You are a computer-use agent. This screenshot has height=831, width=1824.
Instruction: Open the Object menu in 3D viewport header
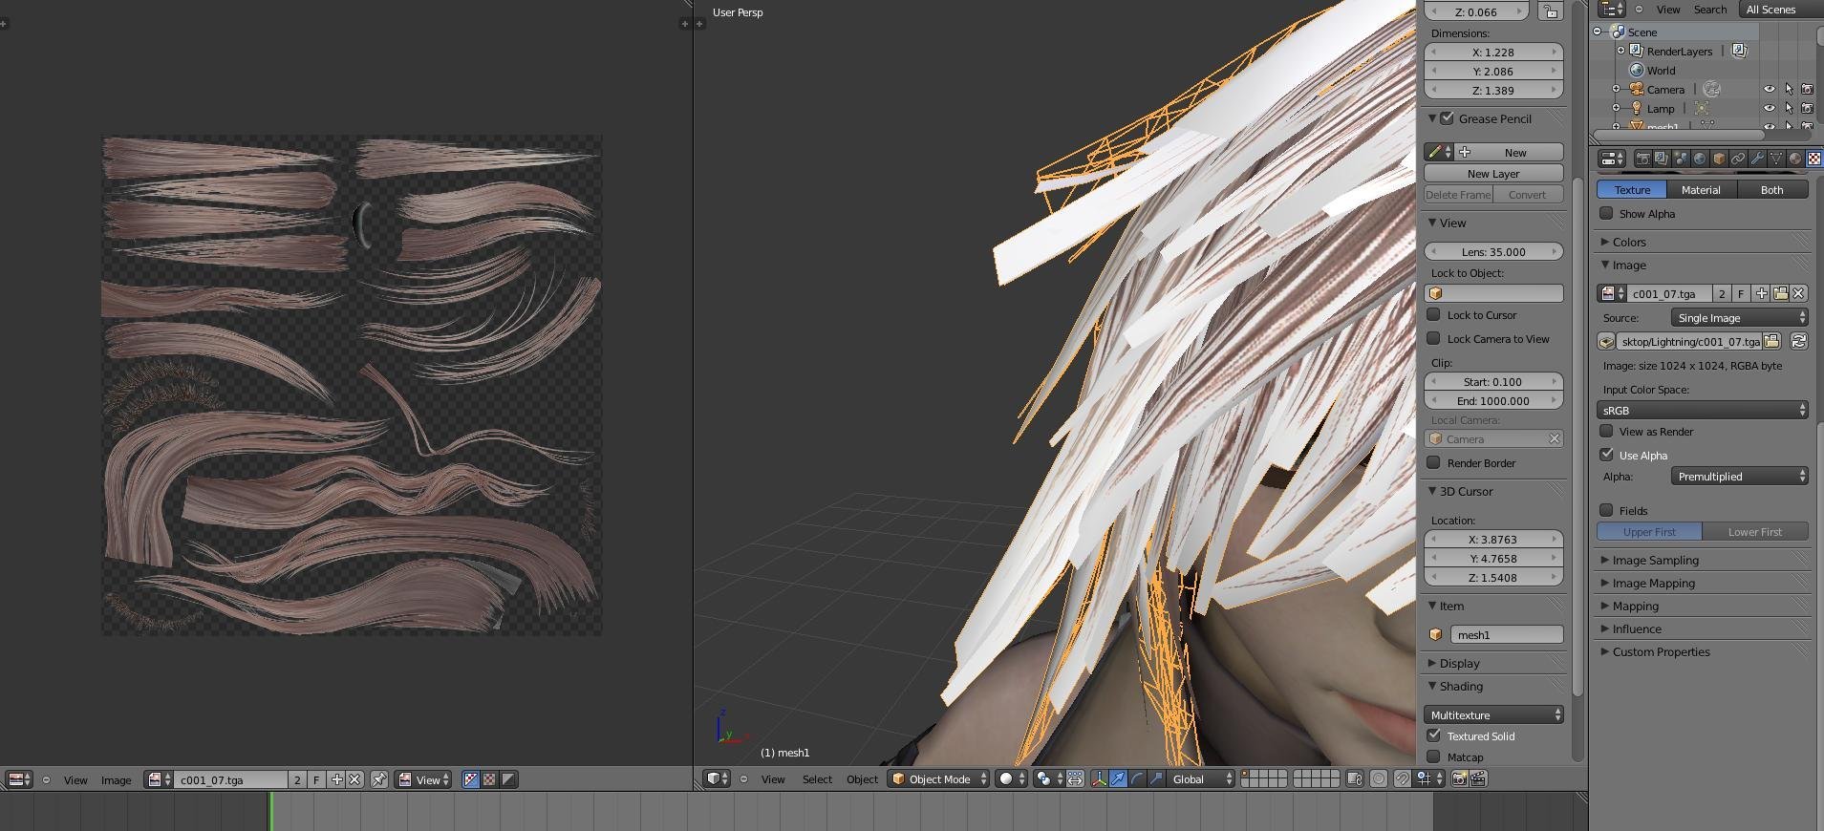point(862,778)
